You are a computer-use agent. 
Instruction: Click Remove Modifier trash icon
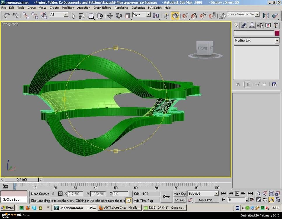pyautogui.click(x=264, y=84)
